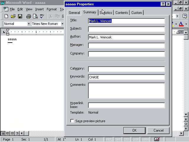Click the Subject input field
This screenshot has height=142, width=189.
(126, 29)
